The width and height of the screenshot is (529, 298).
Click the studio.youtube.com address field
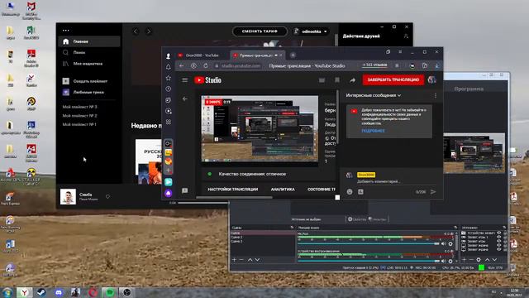click(241, 66)
